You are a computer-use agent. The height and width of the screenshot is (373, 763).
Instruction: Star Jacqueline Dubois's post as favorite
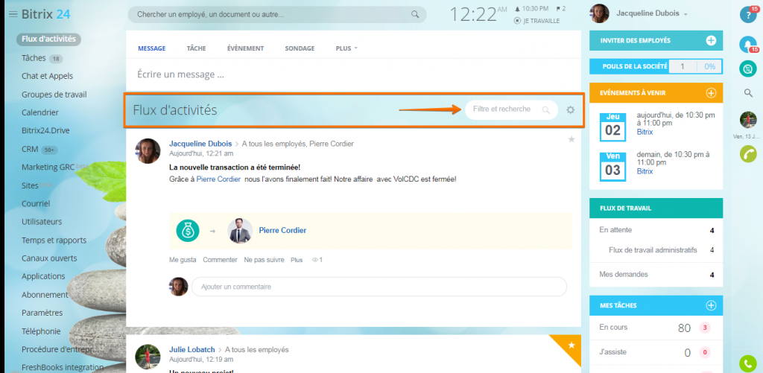point(572,139)
